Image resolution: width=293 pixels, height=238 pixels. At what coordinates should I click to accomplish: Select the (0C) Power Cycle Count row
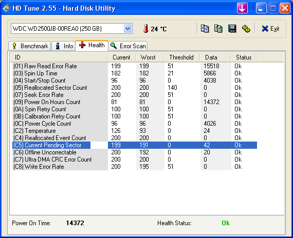point(135,124)
